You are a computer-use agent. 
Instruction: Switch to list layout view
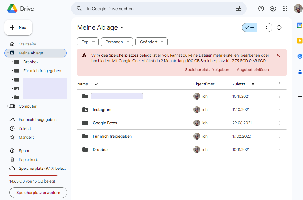pyautogui.click(x=250, y=27)
